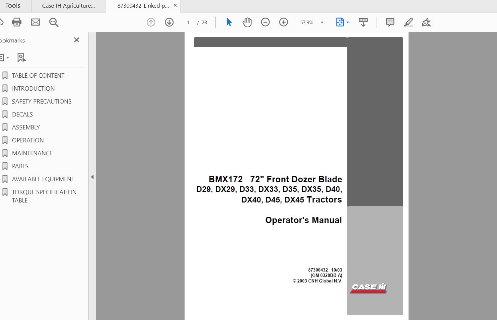Click the Send file by email icon
497x320 pixels.
[35, 22]
